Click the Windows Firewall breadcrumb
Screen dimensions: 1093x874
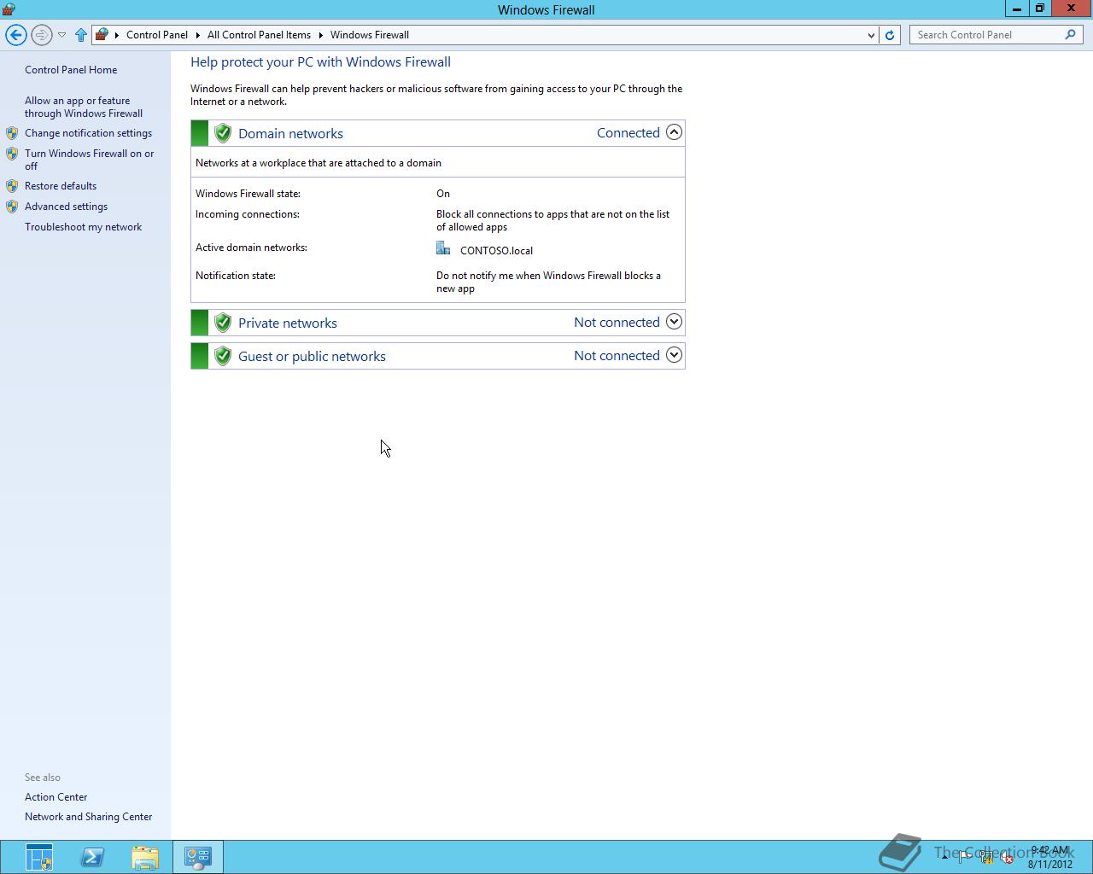pyautogui.click(x=370, y=35)
